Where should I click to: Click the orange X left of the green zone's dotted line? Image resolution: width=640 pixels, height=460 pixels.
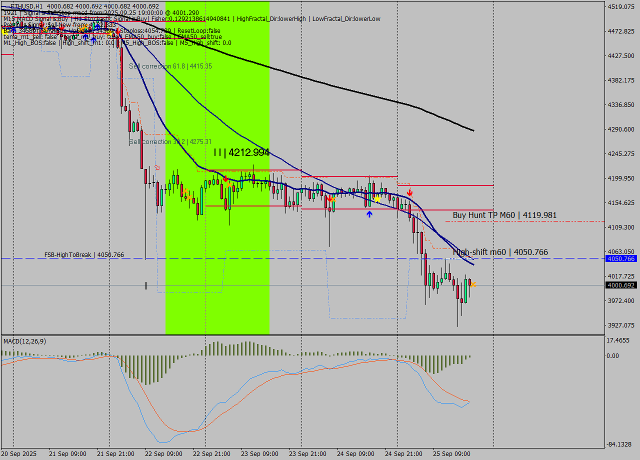tap(185, 191)
